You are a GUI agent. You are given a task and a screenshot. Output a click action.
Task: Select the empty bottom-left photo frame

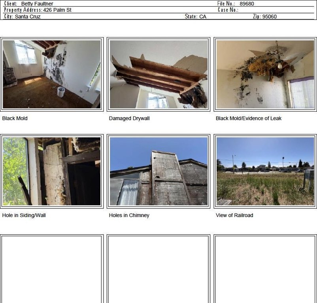[52, 269]
